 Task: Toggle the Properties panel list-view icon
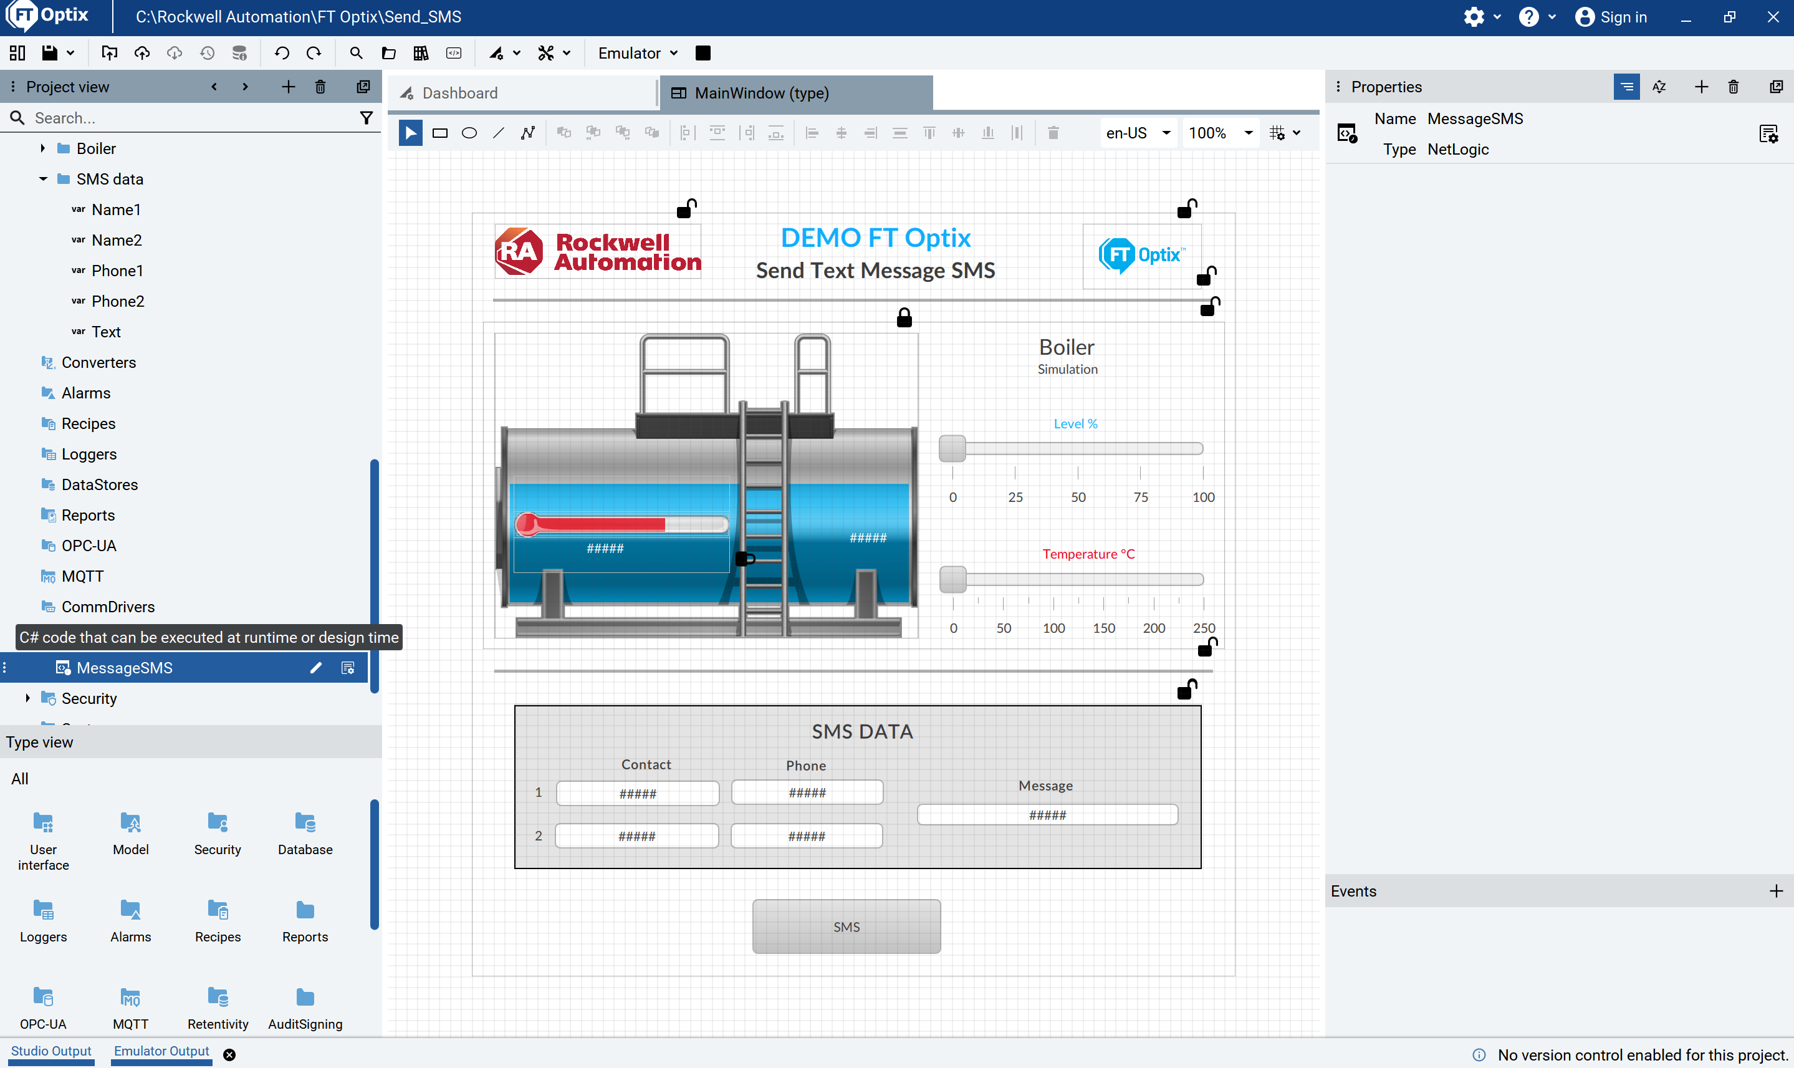point(1626,87)
